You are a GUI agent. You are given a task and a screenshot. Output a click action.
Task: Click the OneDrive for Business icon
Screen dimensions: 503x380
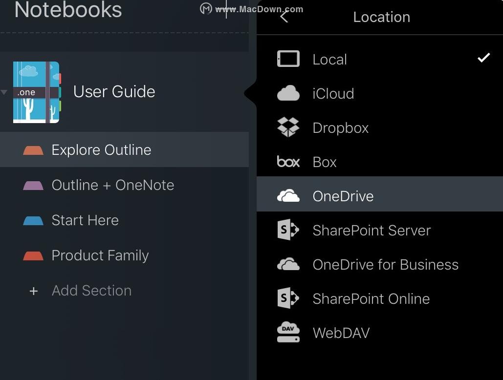click(x=288, y=264)
